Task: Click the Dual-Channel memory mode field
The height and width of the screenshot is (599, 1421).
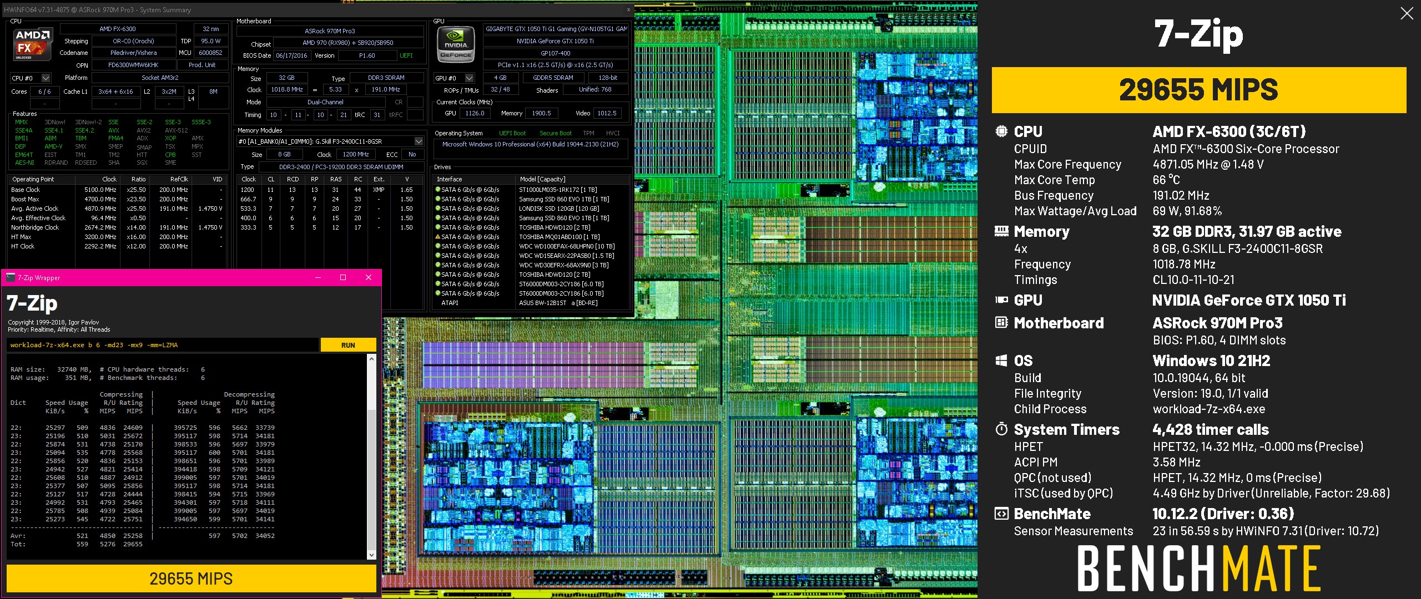Action: click(325, 102)
